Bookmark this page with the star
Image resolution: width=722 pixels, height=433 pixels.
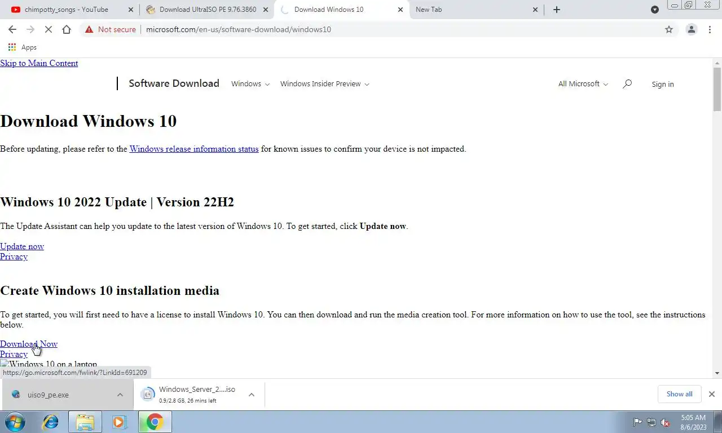(x=669, y=29)
